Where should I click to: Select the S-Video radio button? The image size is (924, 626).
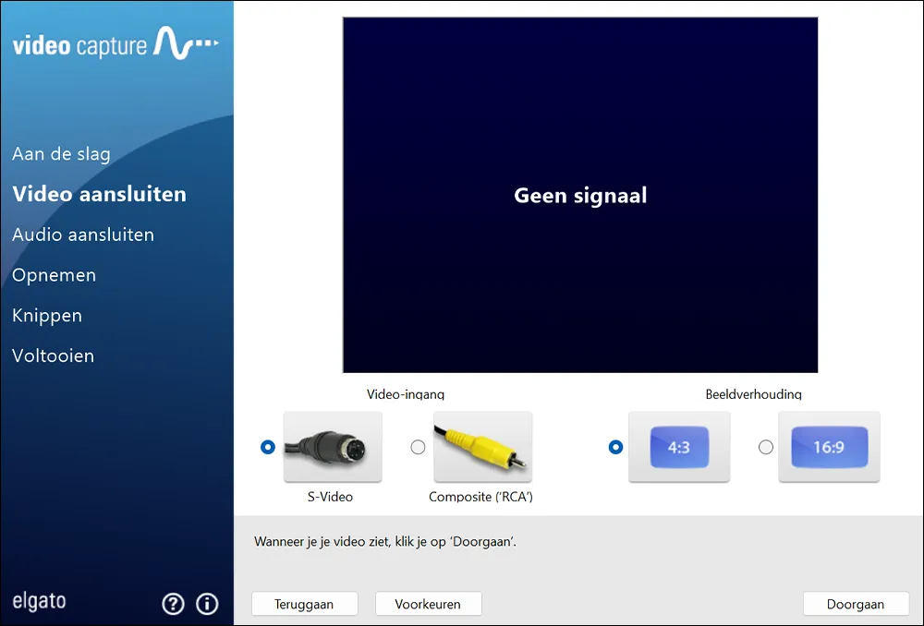click(x=268, y=447)
